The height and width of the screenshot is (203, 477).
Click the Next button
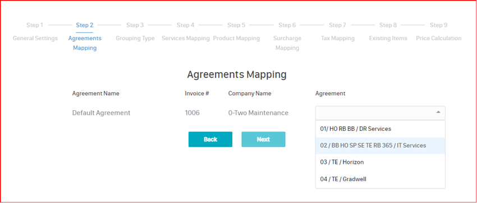click(x=263, y=139)
